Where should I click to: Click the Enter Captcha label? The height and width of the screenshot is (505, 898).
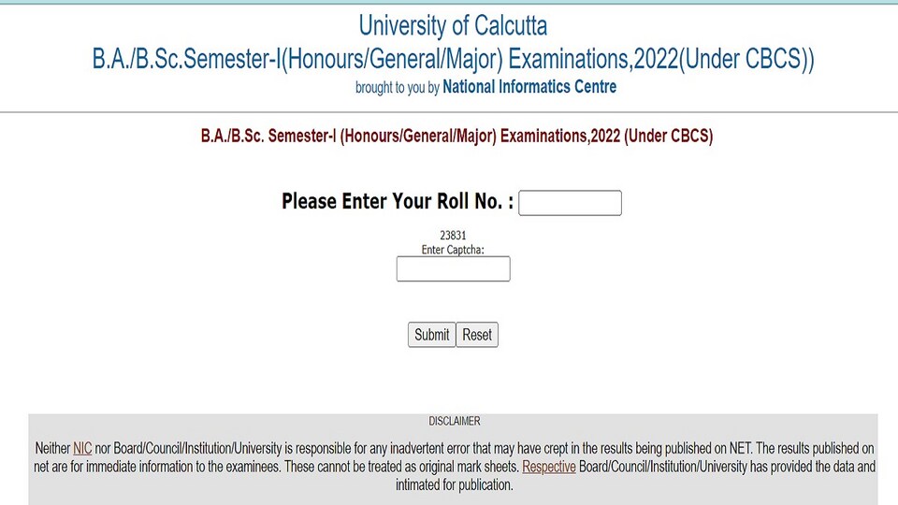point(453,250)
